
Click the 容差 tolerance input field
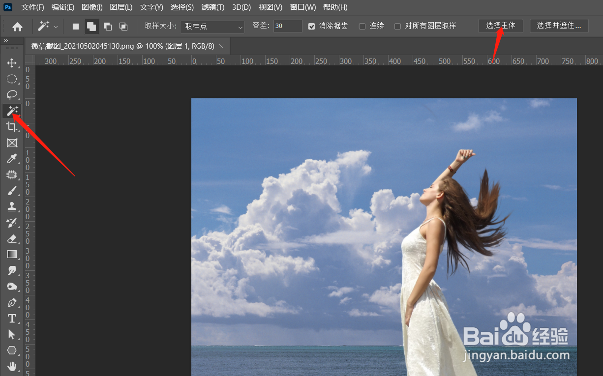(288, 26)
